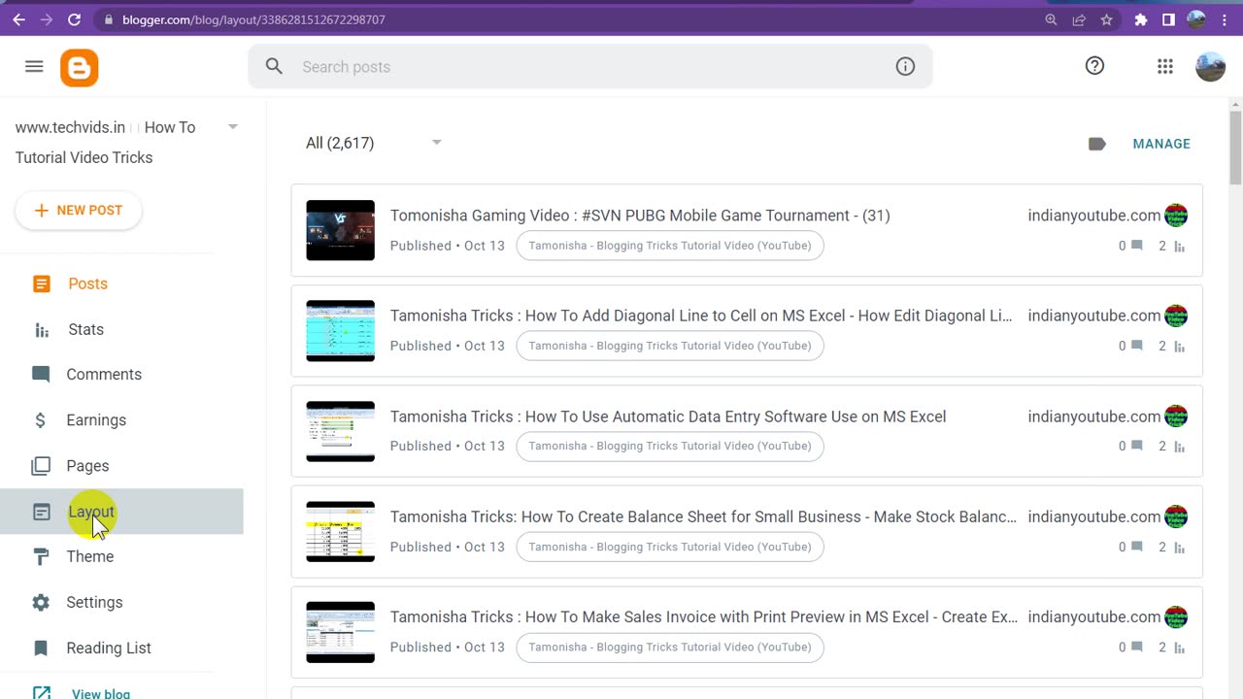Click the Reading List bookmark icon
This screenshot has height=699, width=1243.
tap(41, 648)
